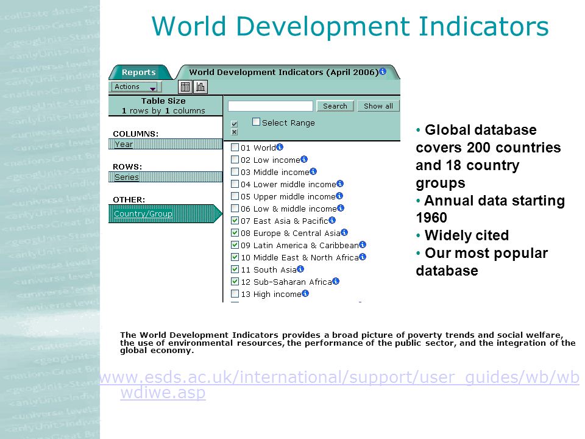Click the '01 World' label text
The height and width of the screenshot is (439, 585).
pos(258,148)
